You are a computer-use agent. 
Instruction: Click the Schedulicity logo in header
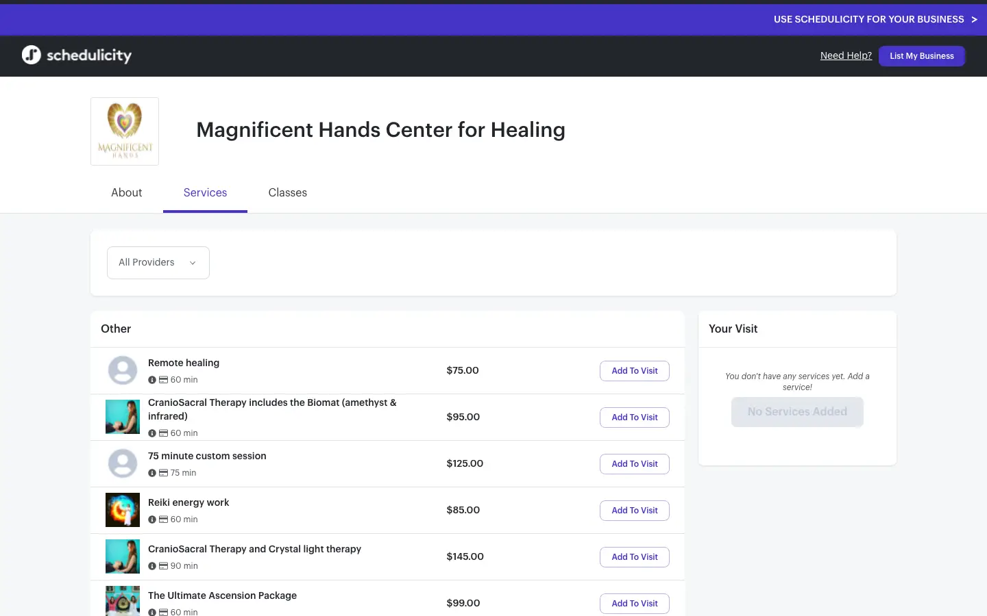(76, 55)
